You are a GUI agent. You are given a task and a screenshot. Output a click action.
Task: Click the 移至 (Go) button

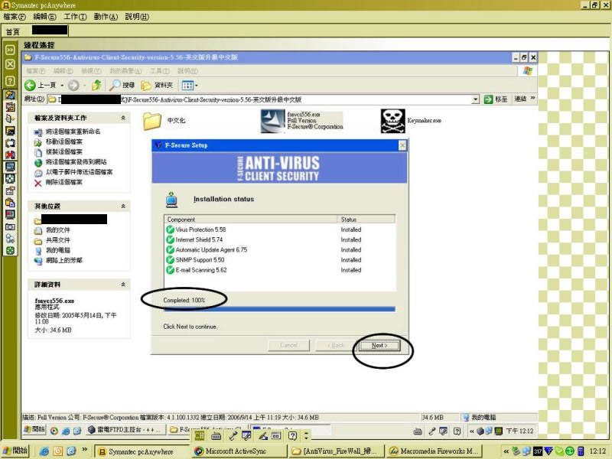point(496,99)
